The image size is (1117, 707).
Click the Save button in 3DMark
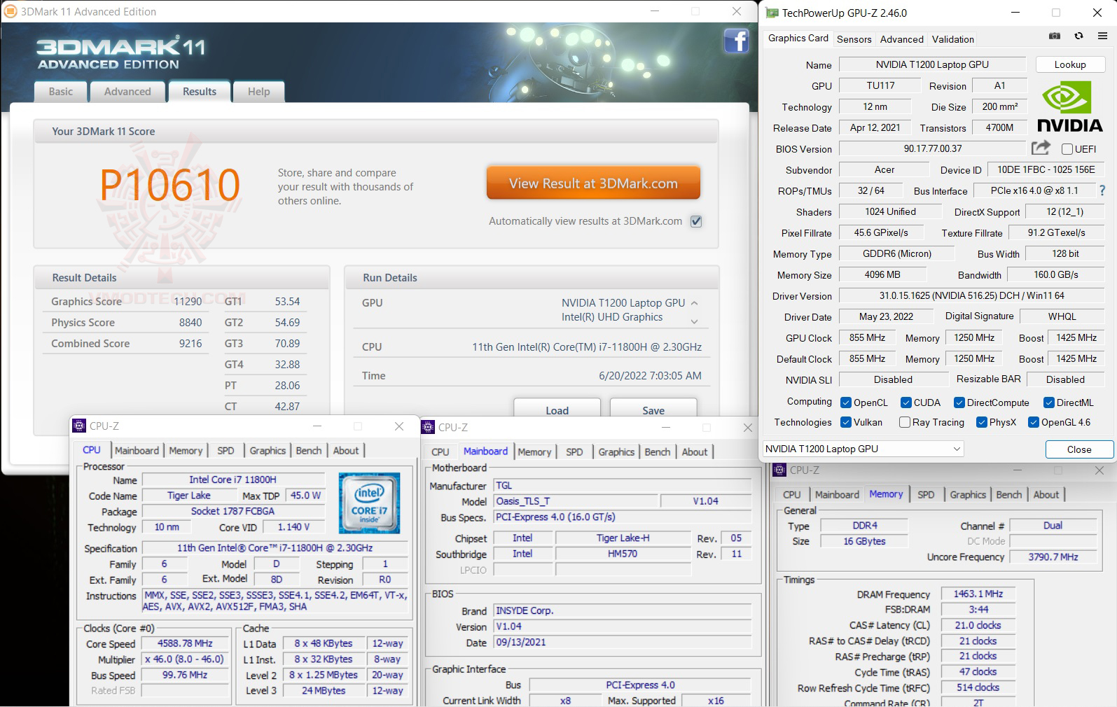tap(653, 409)
